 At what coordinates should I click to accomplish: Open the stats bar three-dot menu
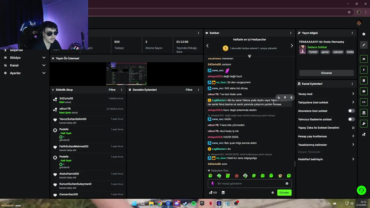click(198, 33)
